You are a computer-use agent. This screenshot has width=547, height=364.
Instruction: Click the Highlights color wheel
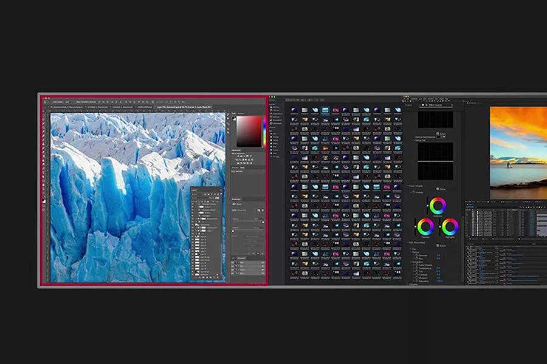point(450,227)
